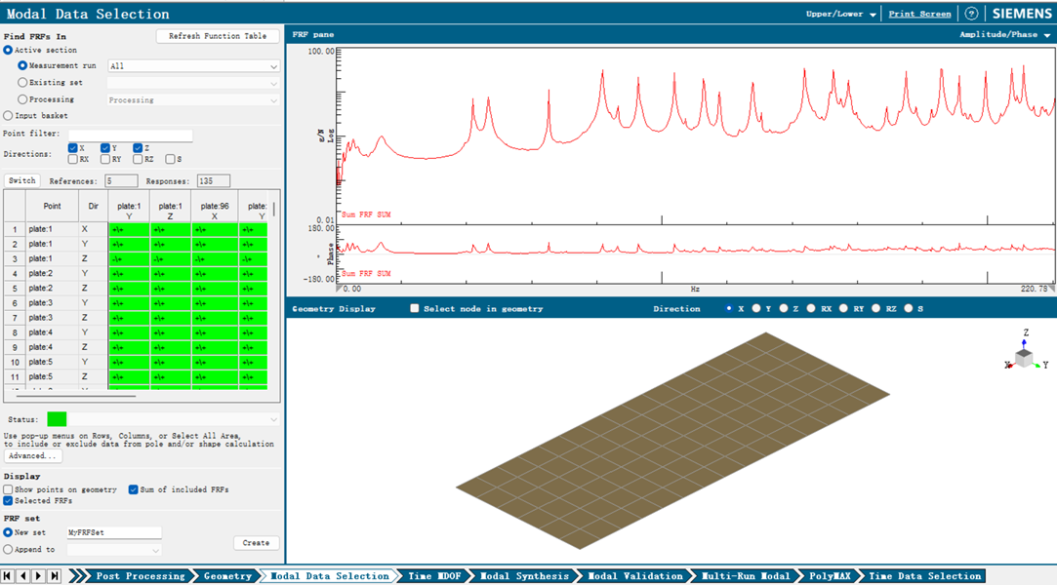1057x585 pixels.
Task: Click the double chevron icon before Post Processing
Action: [78, 576]
